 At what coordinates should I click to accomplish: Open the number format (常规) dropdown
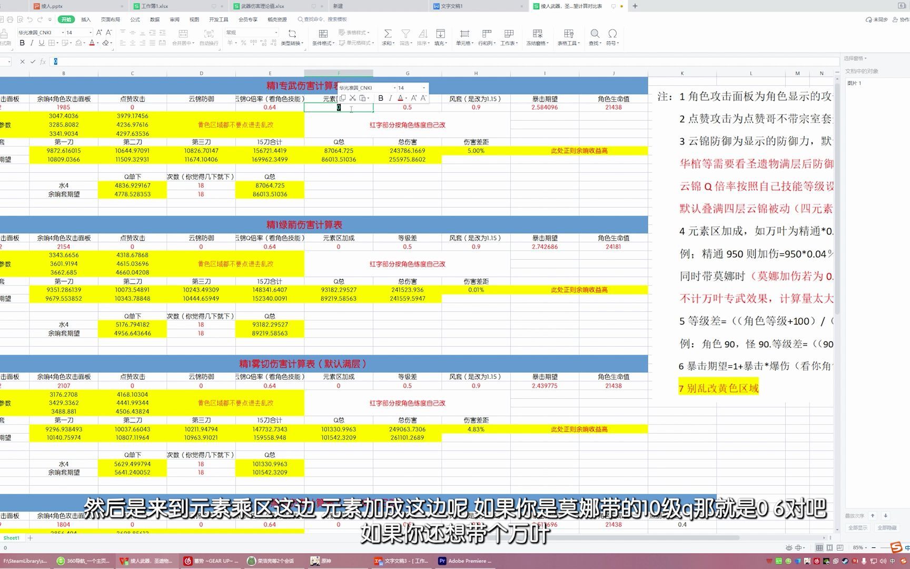[x=276, y=33]
